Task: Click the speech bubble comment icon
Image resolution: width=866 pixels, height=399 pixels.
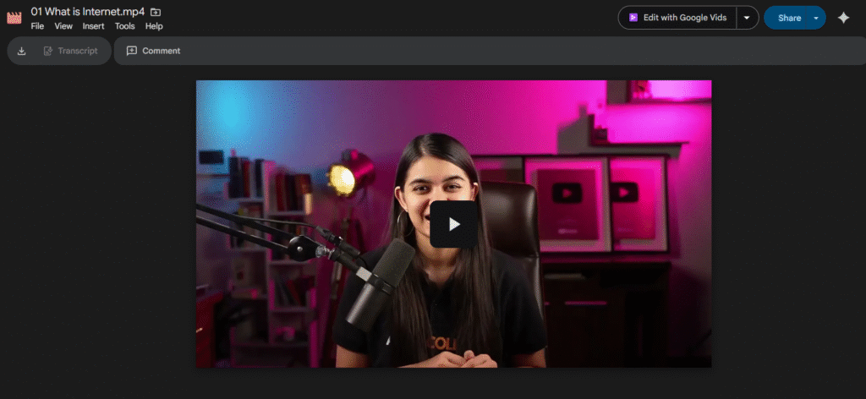Action: coord(132,51)
